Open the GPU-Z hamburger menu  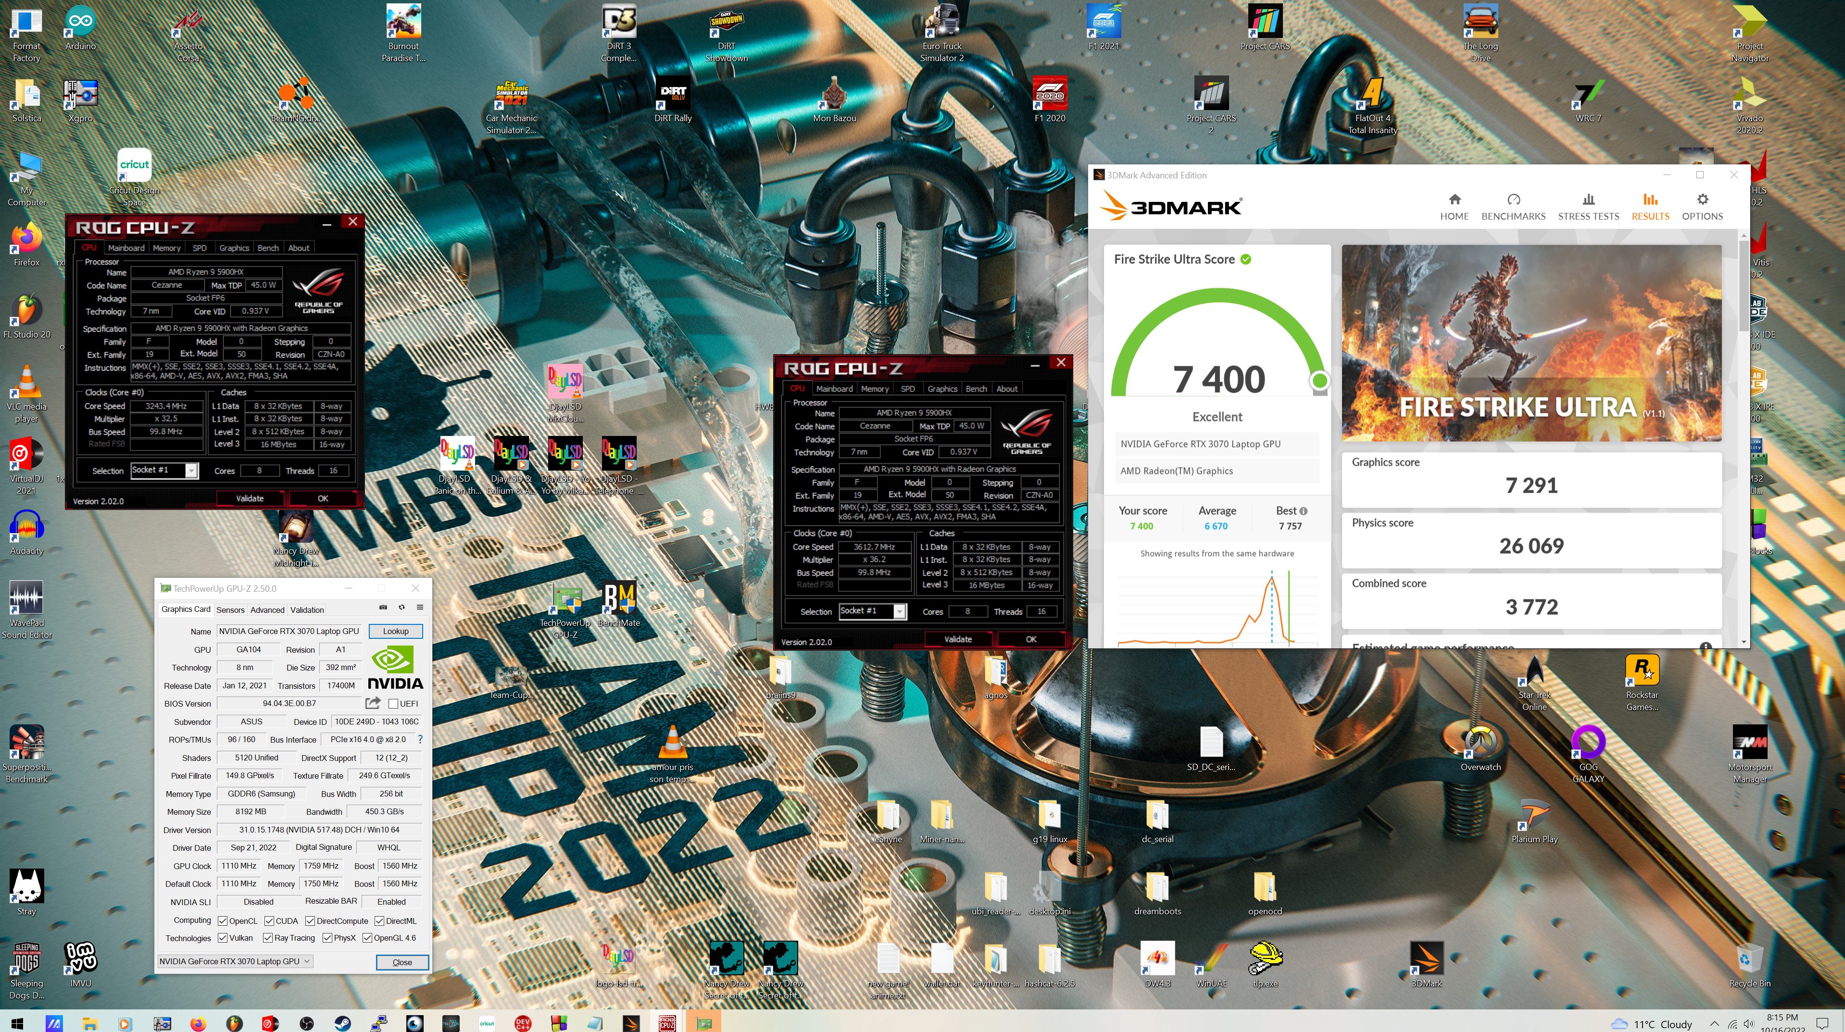(x=420, y=608)
